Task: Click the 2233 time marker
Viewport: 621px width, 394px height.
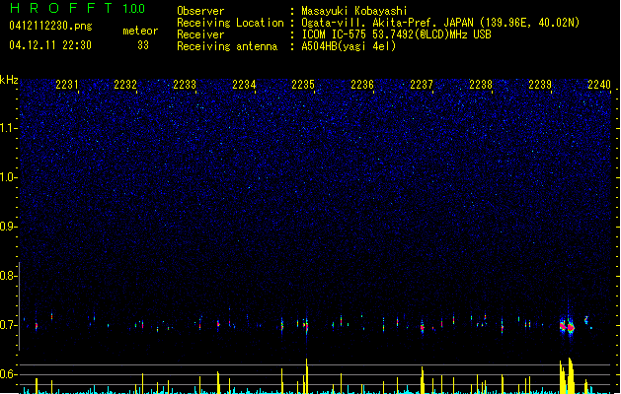Action: (185, 85)
